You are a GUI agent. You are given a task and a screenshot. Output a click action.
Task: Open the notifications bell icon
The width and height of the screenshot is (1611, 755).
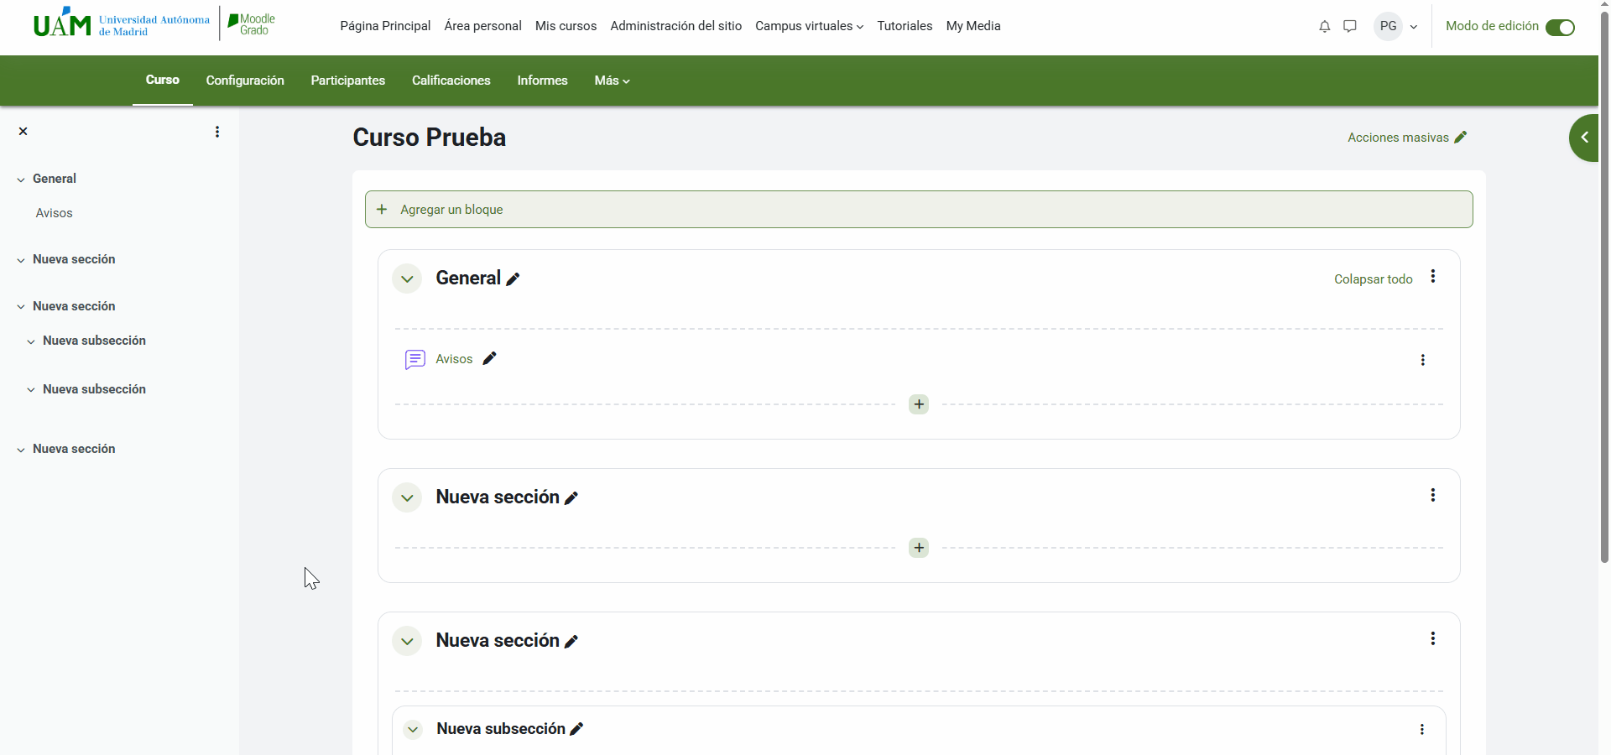coord(1324,27)
